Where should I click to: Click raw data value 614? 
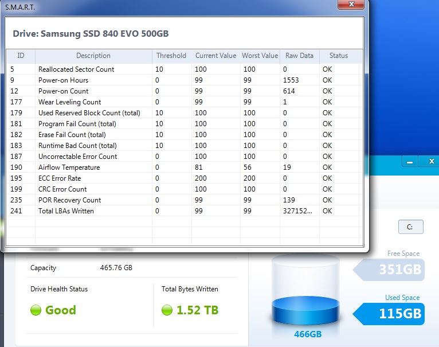point(289,91)
